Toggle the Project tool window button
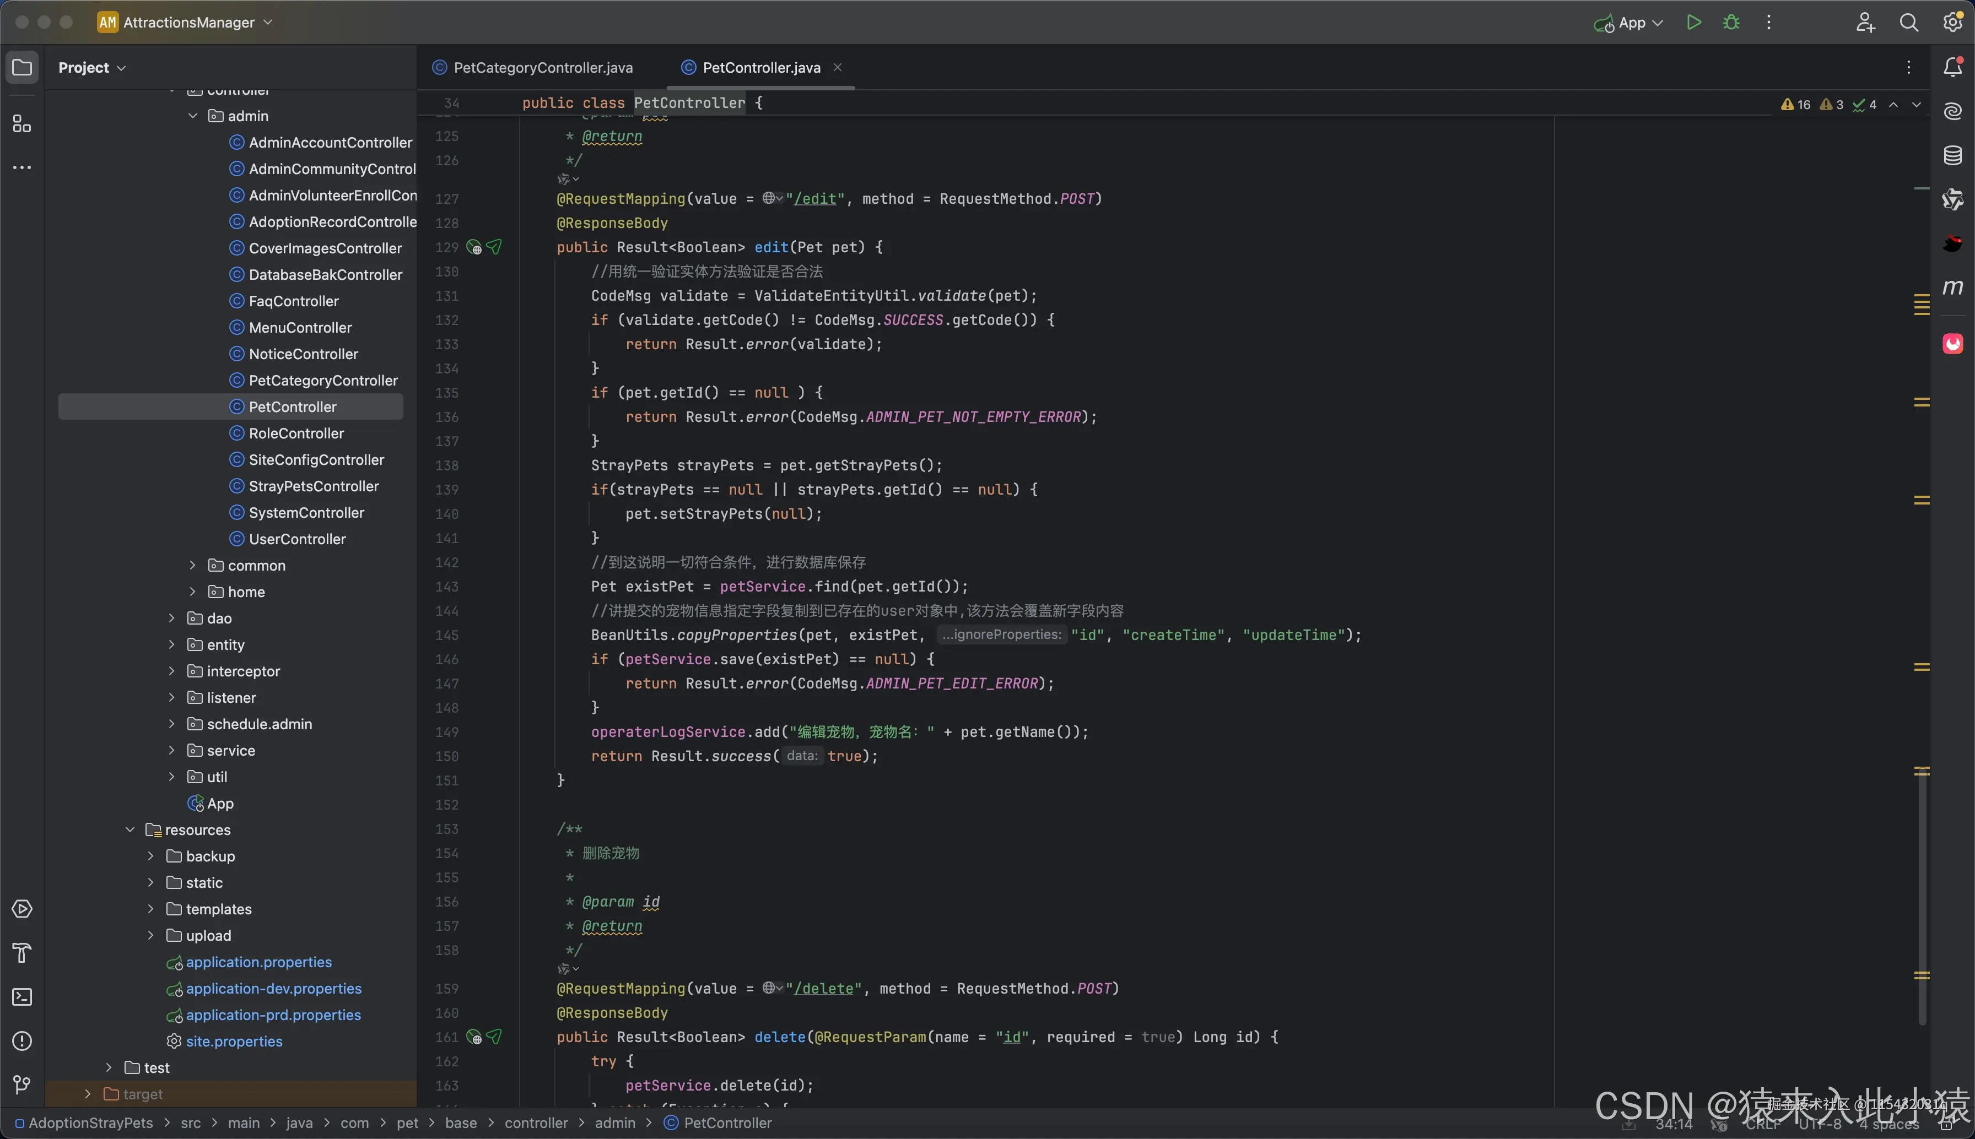This screenshot has width=1975, height=1139. click(x=22, y=67)
